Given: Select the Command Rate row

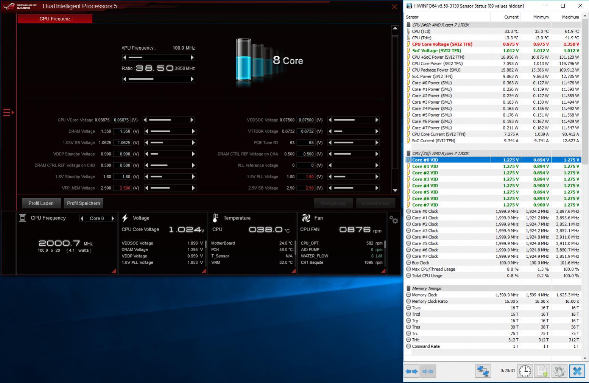Looking at the screenshot, I should click(x=493, y=346).
